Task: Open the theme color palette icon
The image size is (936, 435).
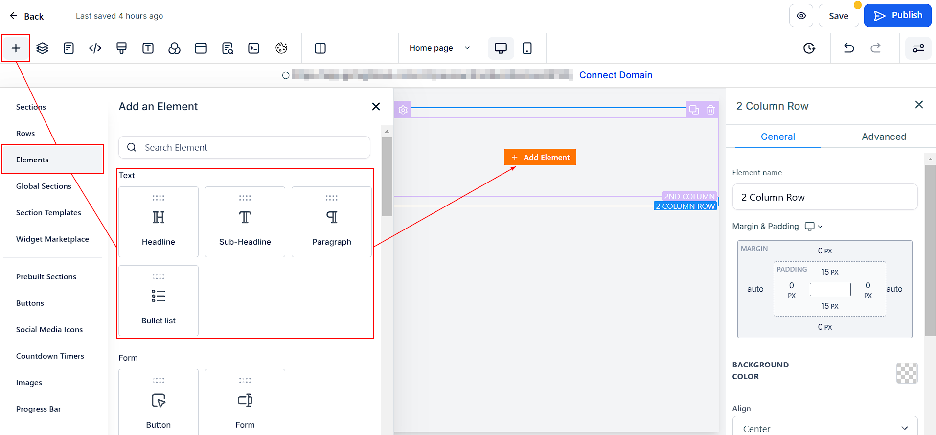Action: [281, 48]
